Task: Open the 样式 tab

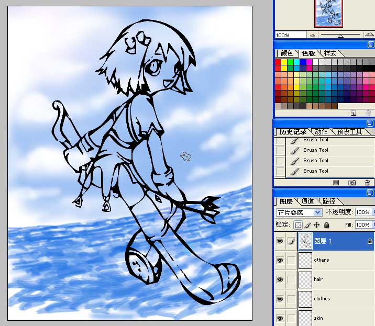Action: click(x=330, y=53)
